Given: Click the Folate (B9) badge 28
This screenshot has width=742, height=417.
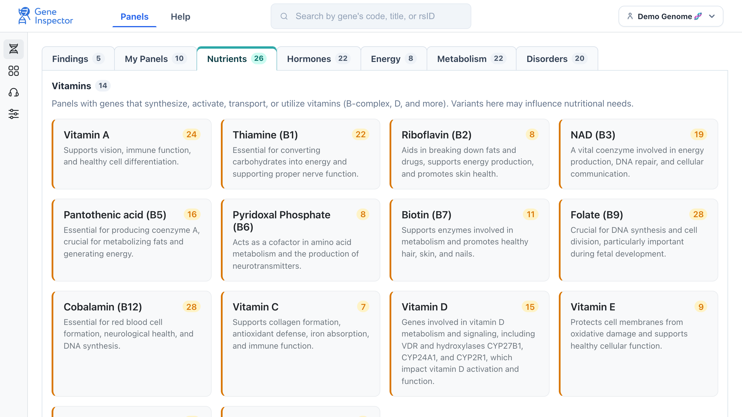Looking at the screenshot, I should click(698, 214).
